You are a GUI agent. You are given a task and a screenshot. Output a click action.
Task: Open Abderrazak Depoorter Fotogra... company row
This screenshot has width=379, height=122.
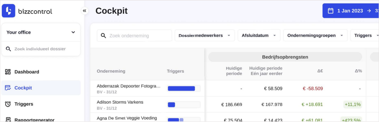click(x=128, y=86)
